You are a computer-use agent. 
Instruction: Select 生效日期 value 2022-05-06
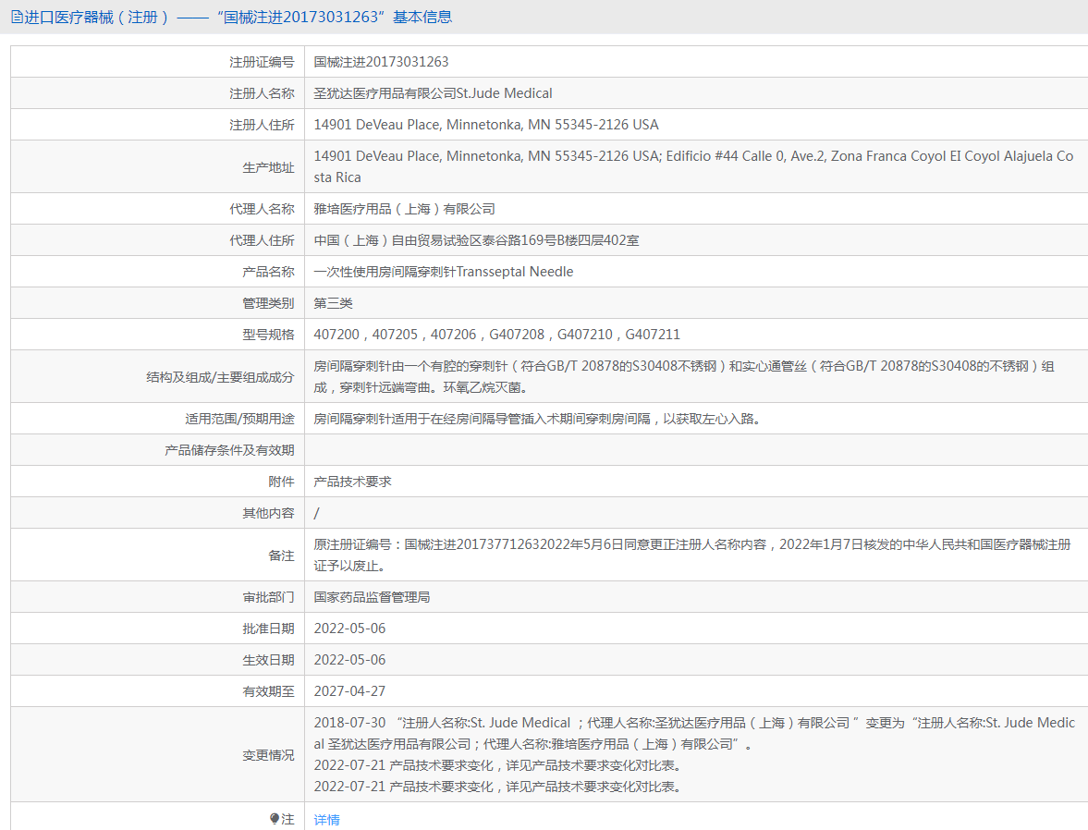(x=349, y=660)
